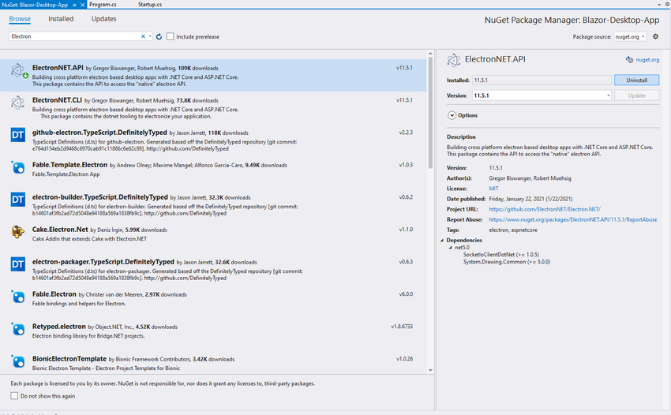
Task: Clear the Electron search text with X
Action: pos(143,36)
